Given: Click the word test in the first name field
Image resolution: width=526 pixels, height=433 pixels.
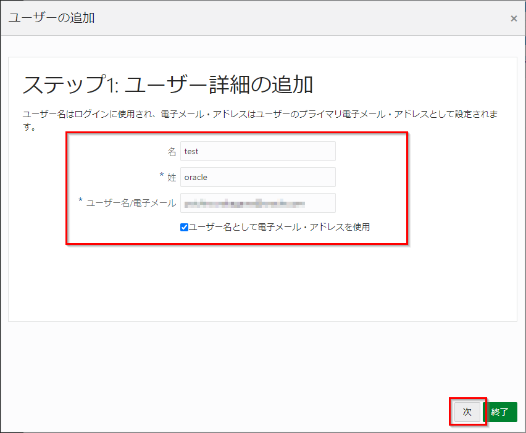Looking at the screenshot, I should click(191, 151).
